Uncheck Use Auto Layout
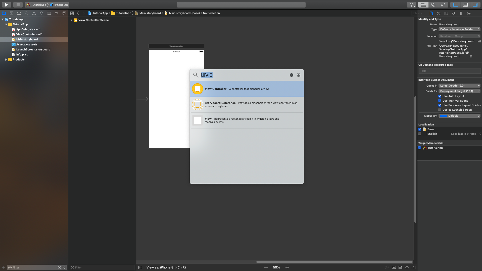 (440, 96)
